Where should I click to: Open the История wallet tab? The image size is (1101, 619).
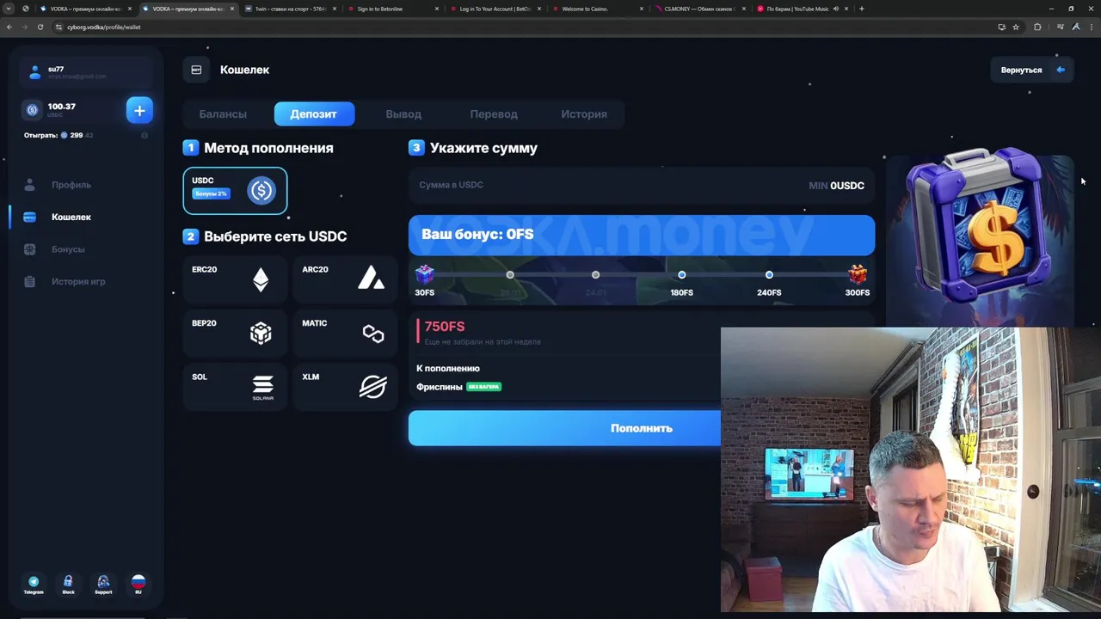(584, 113)
